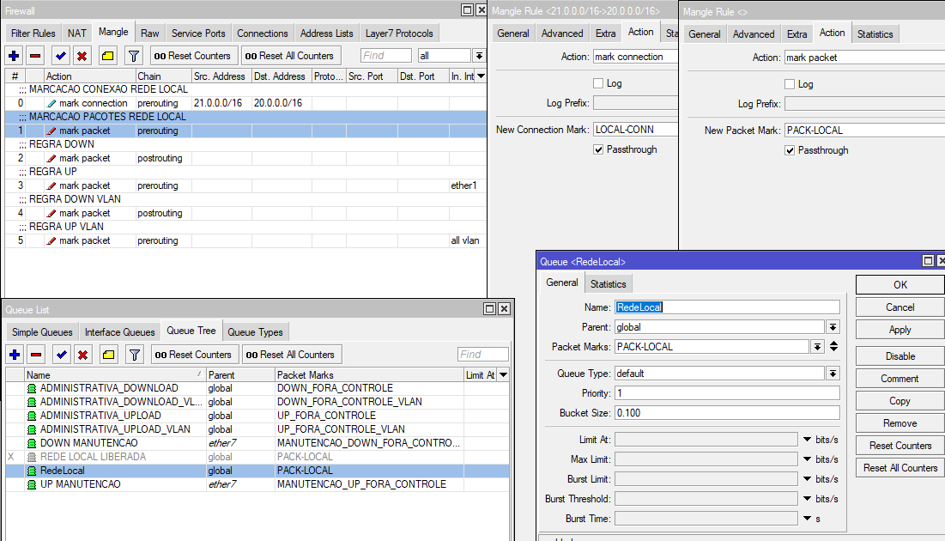Click the Priority input field
Image resolution: width=945 pixels, height=541 pixels.
(727, 393)
